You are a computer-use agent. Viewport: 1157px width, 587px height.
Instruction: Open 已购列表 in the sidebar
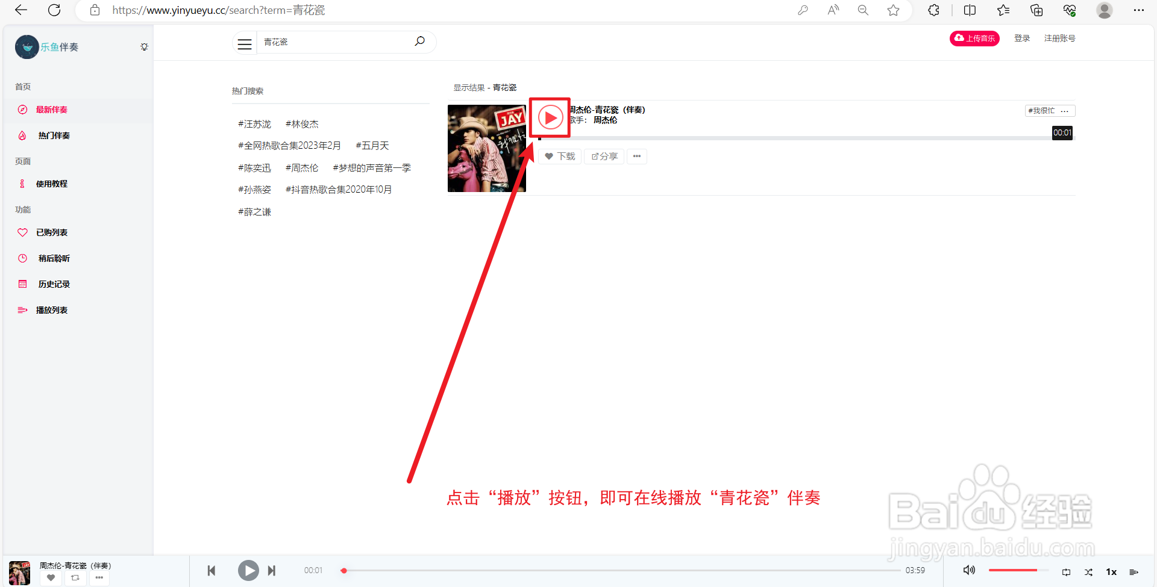pos(52,232)
